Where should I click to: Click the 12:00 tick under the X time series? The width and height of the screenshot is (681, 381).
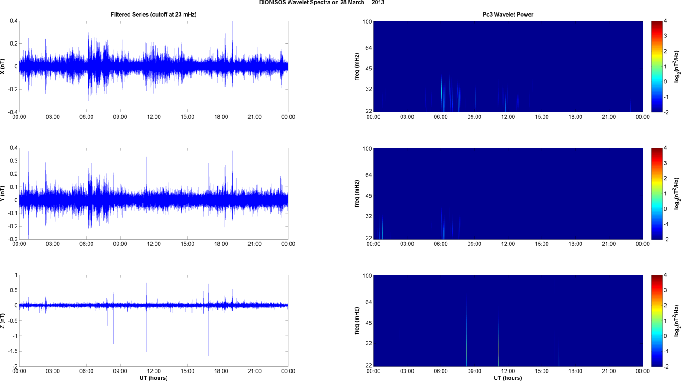pos(154,117)
